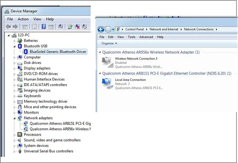This screenshot has height=163, width=238.
Task: Open the Advanced menu in Network Connections
Action: [146, 37]
